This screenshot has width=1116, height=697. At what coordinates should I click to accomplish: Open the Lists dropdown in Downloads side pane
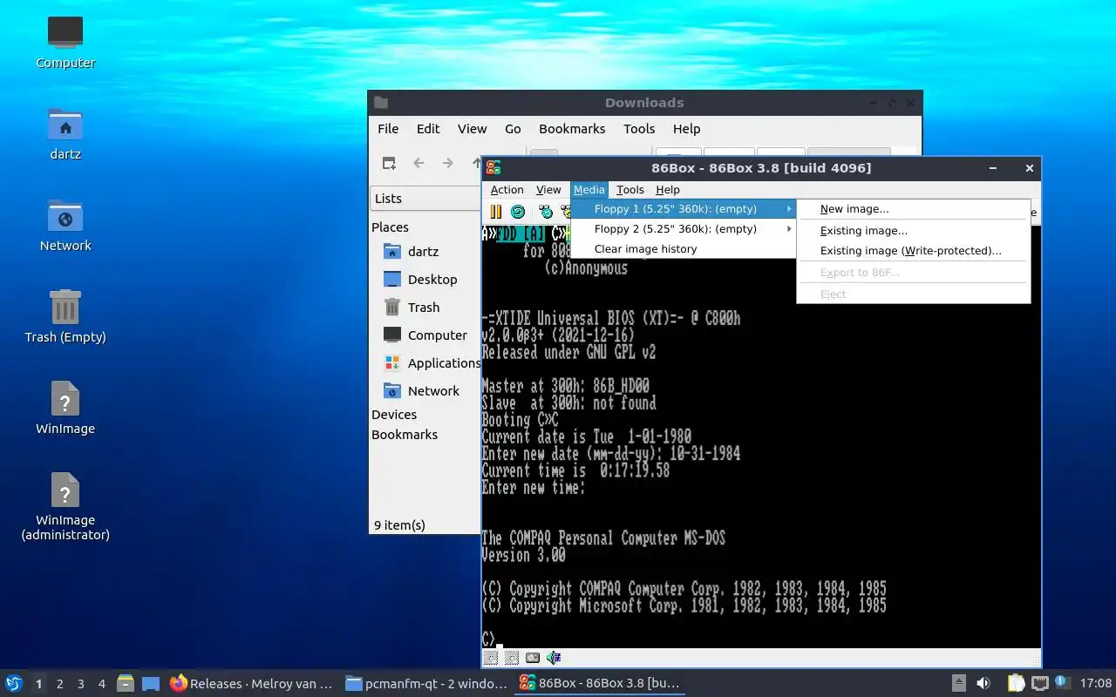425,199
